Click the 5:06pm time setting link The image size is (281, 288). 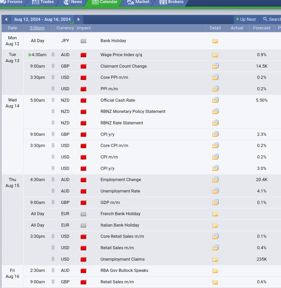click(37, 28)
